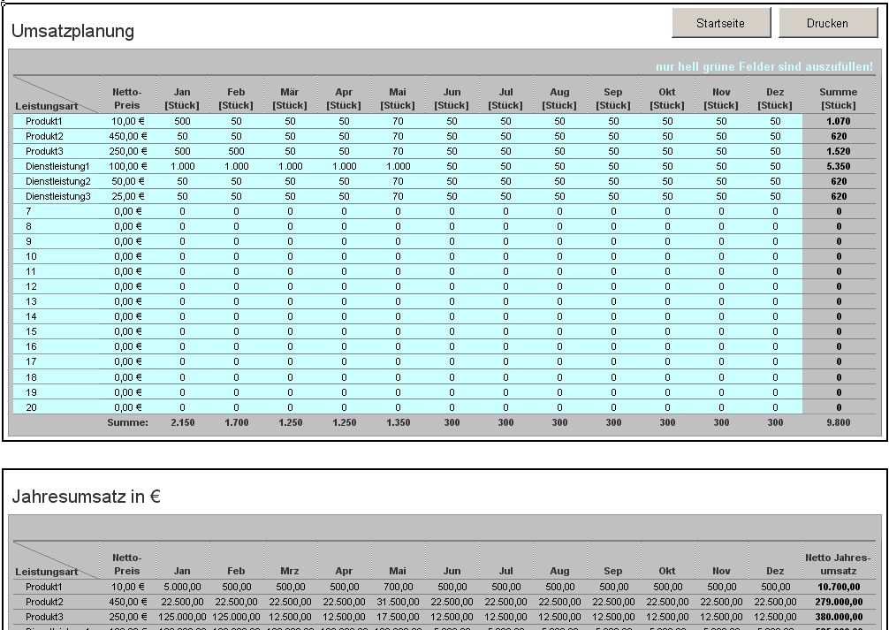Click the grand total 9.800
Viewport: 889px width, 630px height.
click(x=839, y=422)
